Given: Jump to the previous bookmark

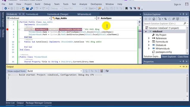Looking at the screenshot, I should coord(131,8).
